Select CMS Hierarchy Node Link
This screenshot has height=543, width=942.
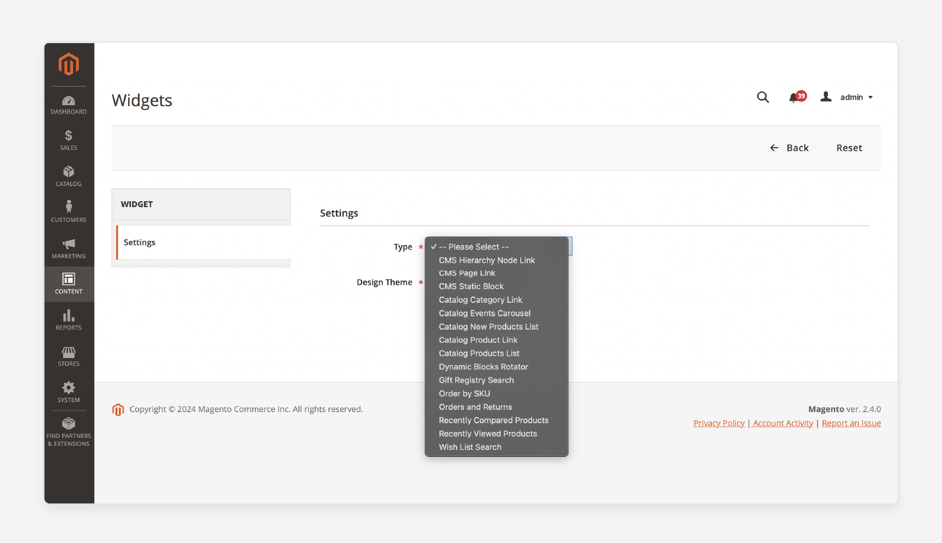(496, 260)
